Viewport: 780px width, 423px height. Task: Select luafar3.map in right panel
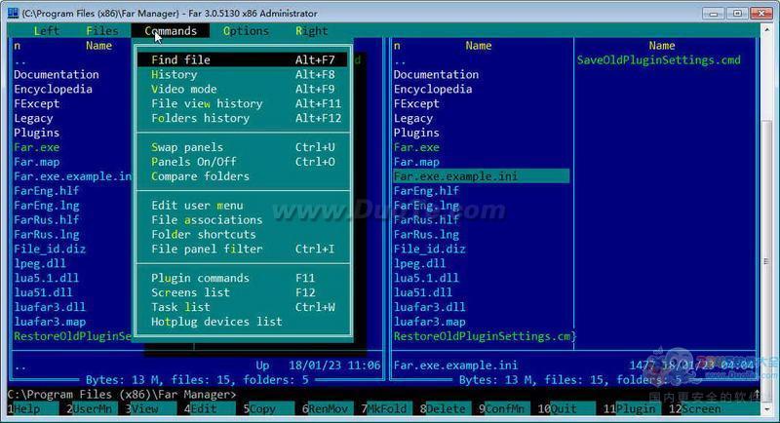pyautogui.click(x=430, y=322)
